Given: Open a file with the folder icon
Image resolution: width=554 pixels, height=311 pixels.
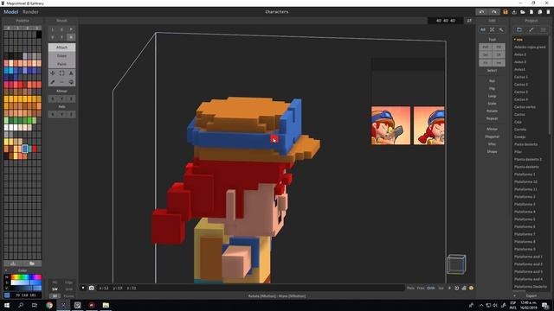Looking at the screenshot, I should click(523, 12).
